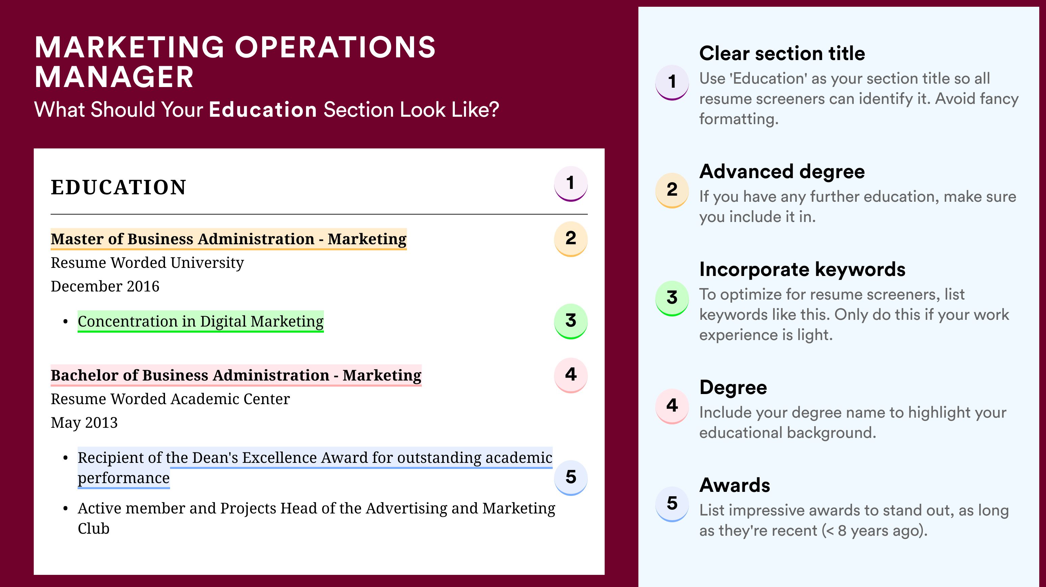
Task: Click the orange number 2 badge in resume
Action: point(571,239)
